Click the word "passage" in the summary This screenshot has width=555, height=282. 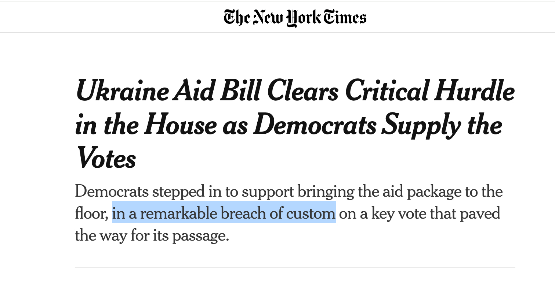point(198,235)
